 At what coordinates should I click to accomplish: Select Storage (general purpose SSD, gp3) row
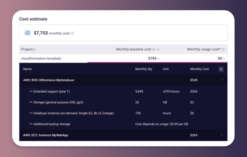(123, 102)
